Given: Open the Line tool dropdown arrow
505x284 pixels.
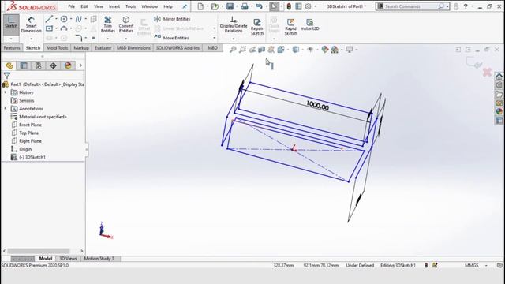Looking at the screenshot, I should 56,19.
